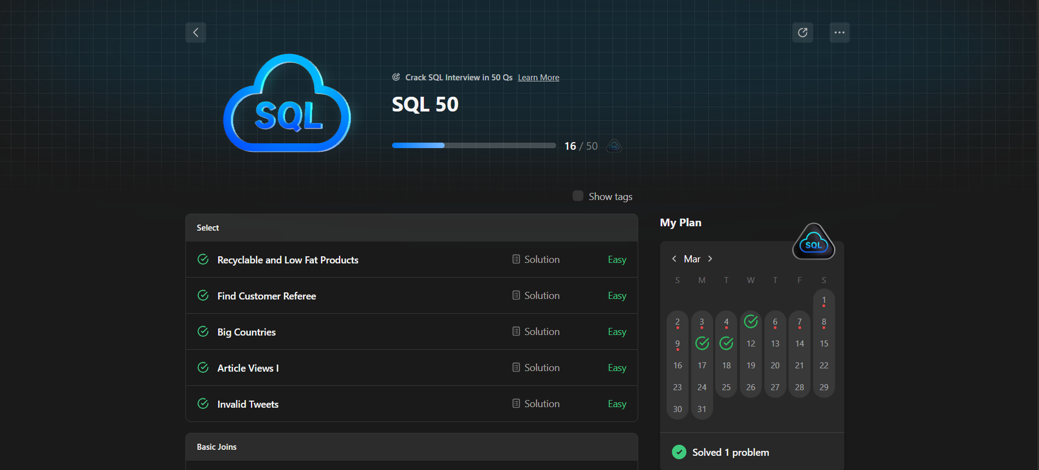Image resolution: width=1039 pixels, height=470 pixels.
Task: Open the Learn More link
Action: click(539, 78)
